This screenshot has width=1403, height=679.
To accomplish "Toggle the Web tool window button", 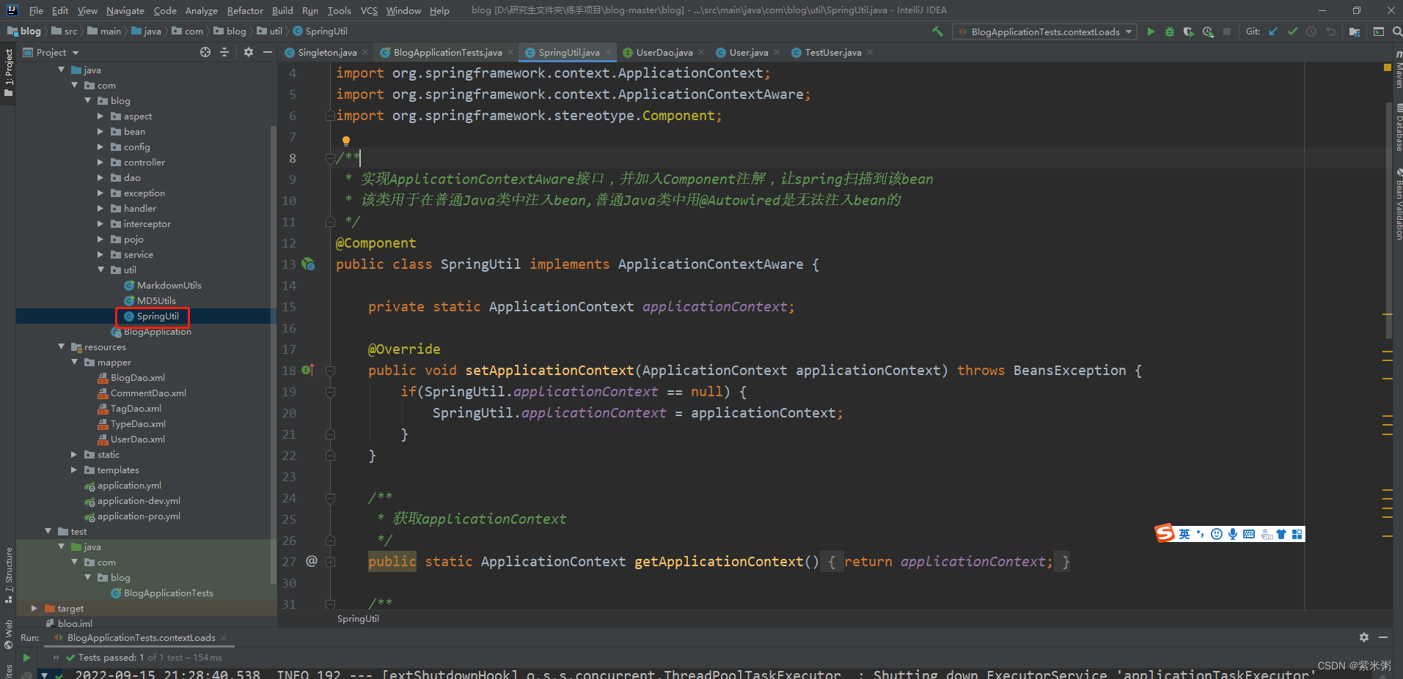I will pyautogui.click(x=8, y=634).
